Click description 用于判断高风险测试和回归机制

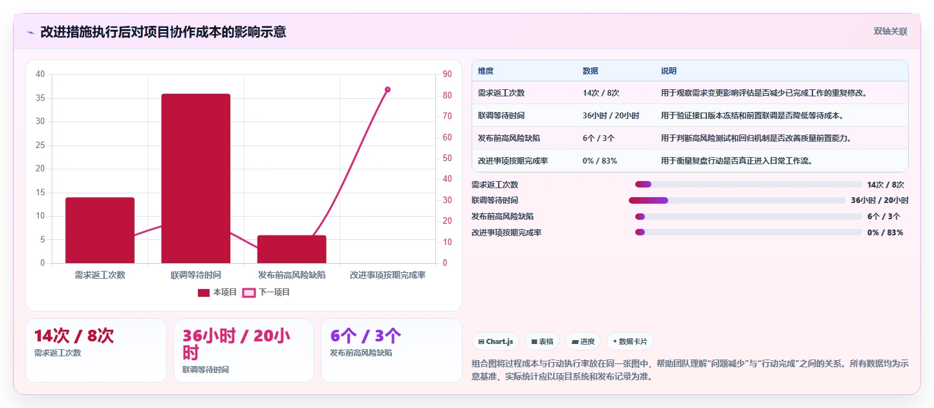point(756,138)
